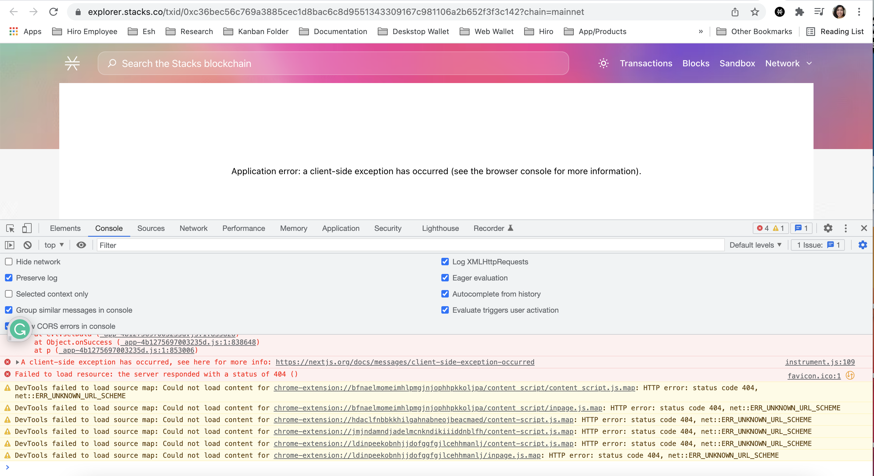874x476 pixels.
Task: Bookmark this page with star icon
Action: [755, 12]
